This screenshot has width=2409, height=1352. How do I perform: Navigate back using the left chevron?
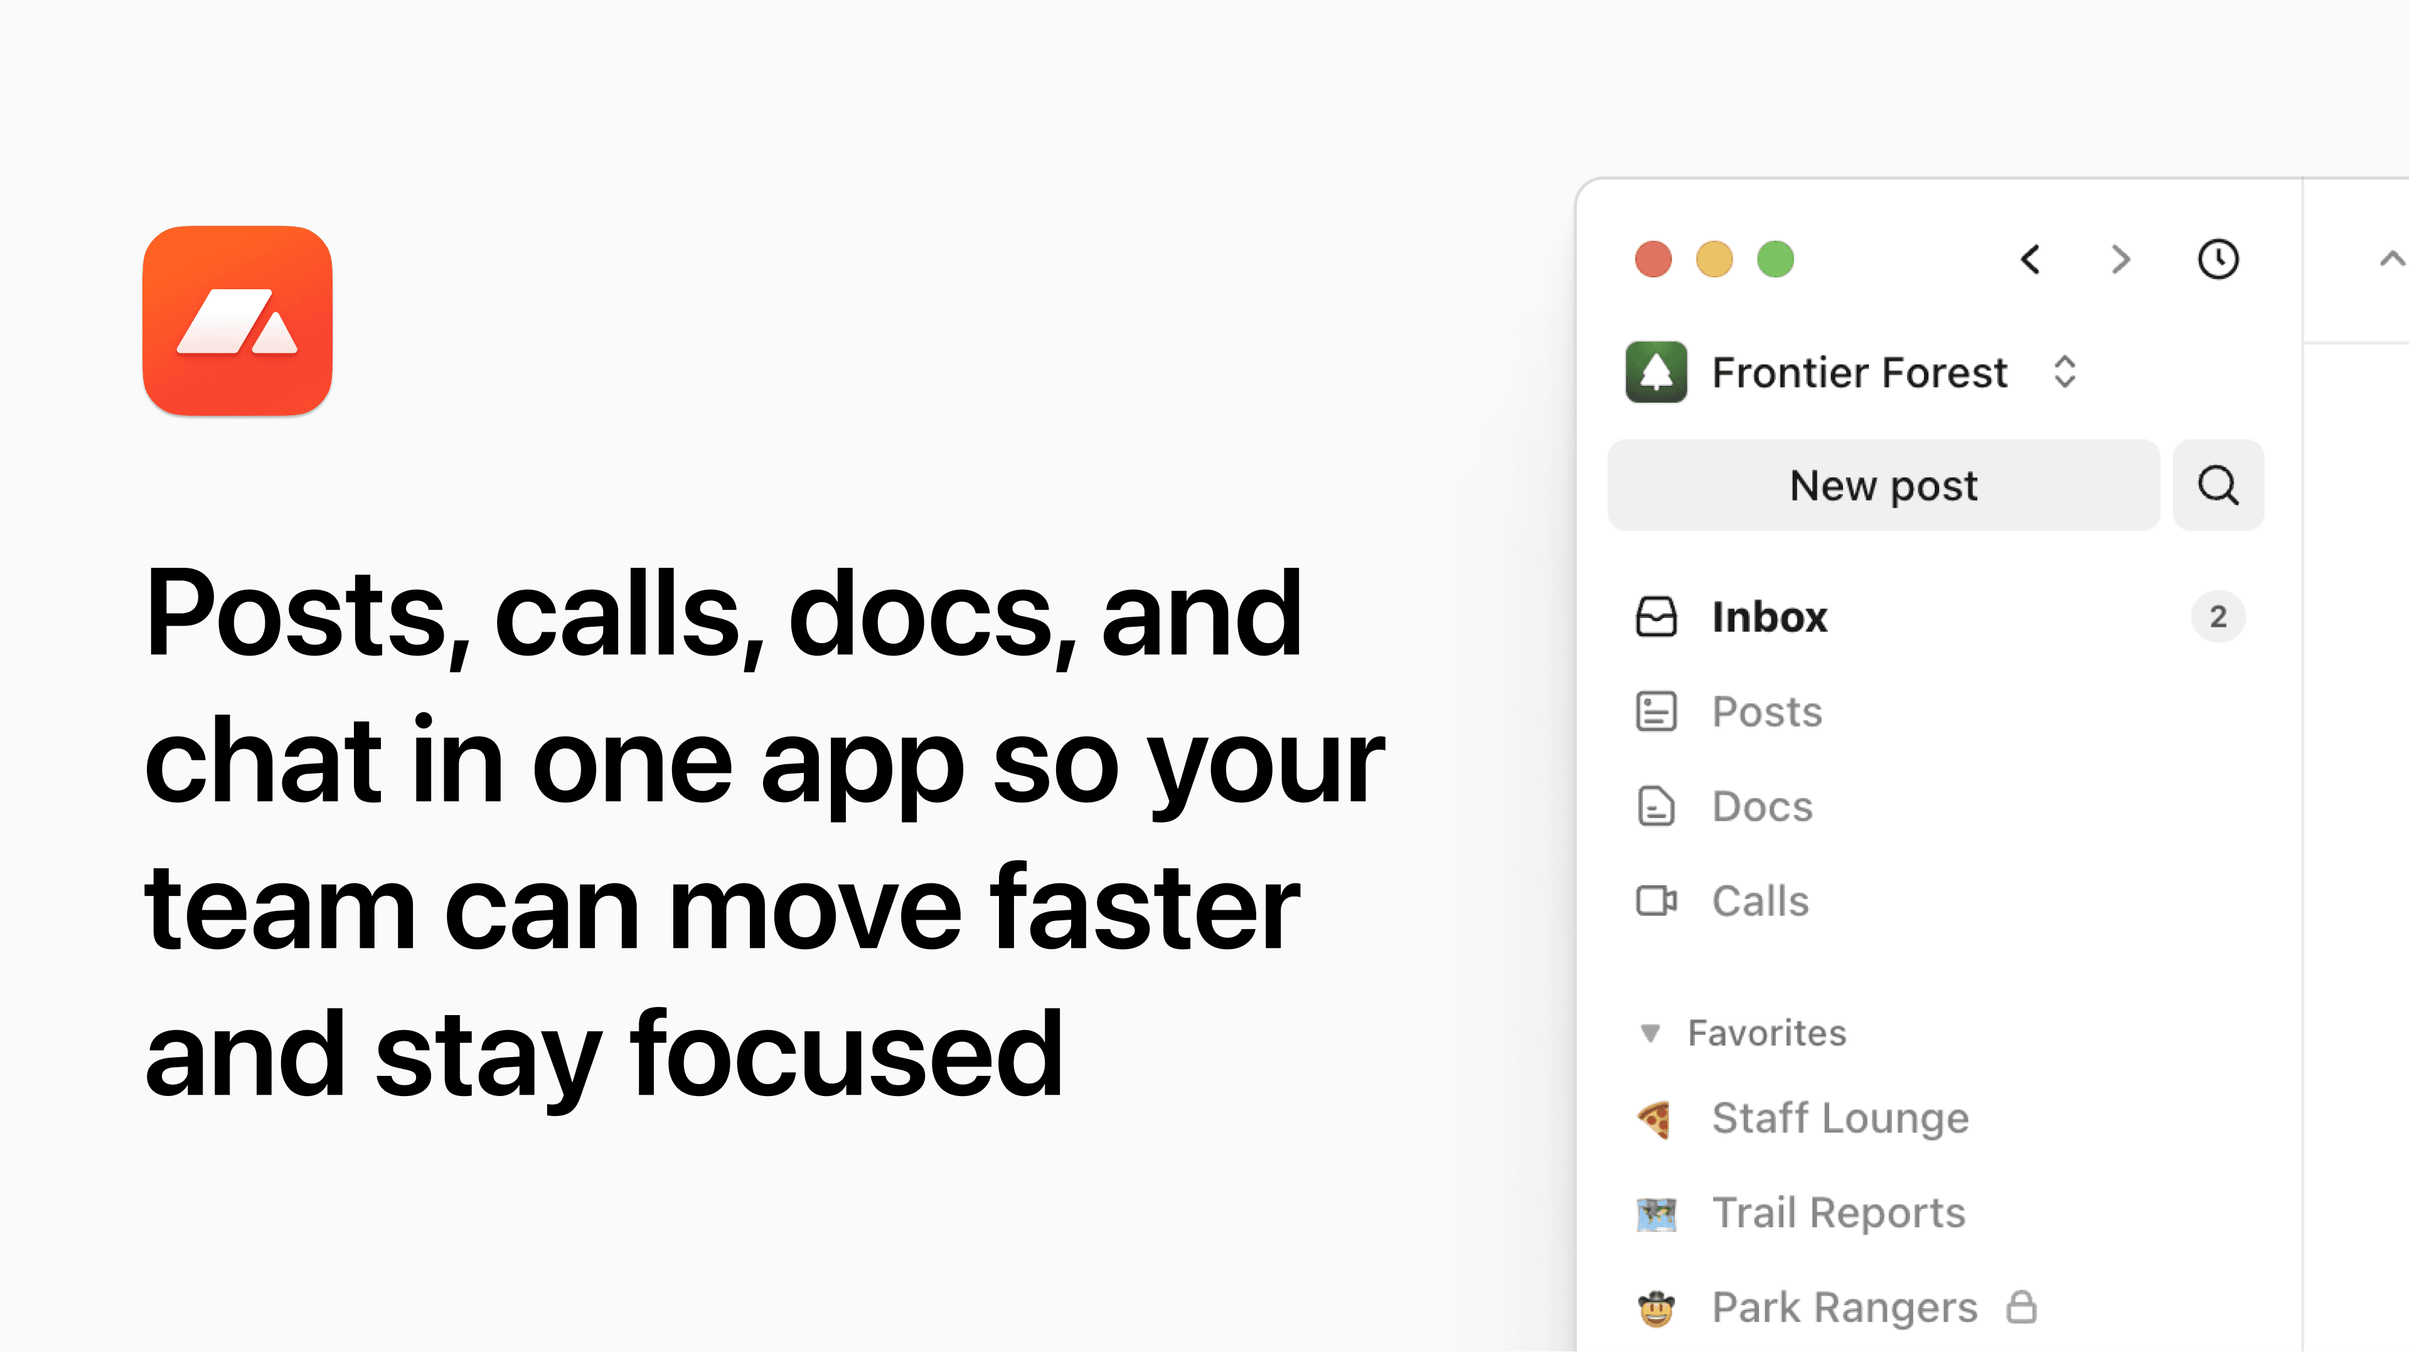[2032, 260]
